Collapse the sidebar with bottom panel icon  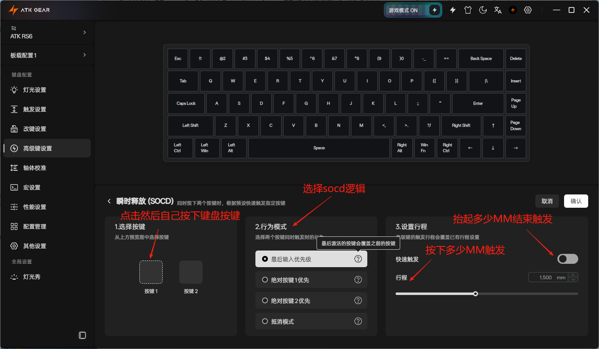[x=82, y=335]
